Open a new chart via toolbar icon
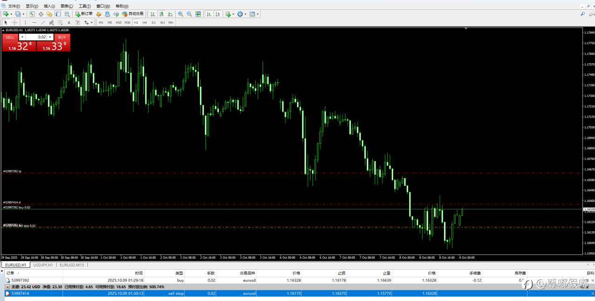 (x=6, y=14)
